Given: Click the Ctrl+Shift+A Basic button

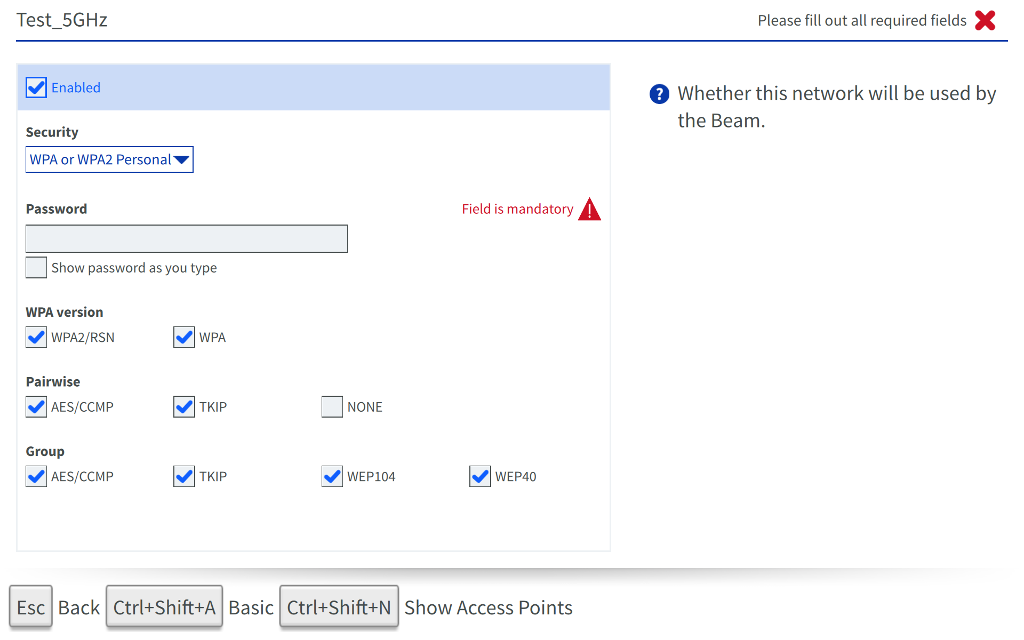Looking at the screenshot, I should tap(164, 607).
